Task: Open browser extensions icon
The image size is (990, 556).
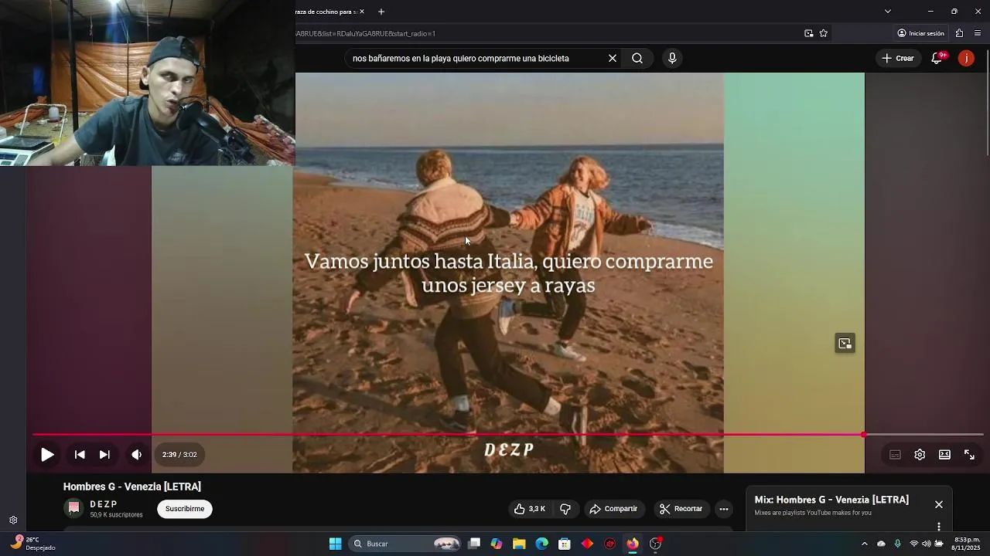Action: pos(959,33)
